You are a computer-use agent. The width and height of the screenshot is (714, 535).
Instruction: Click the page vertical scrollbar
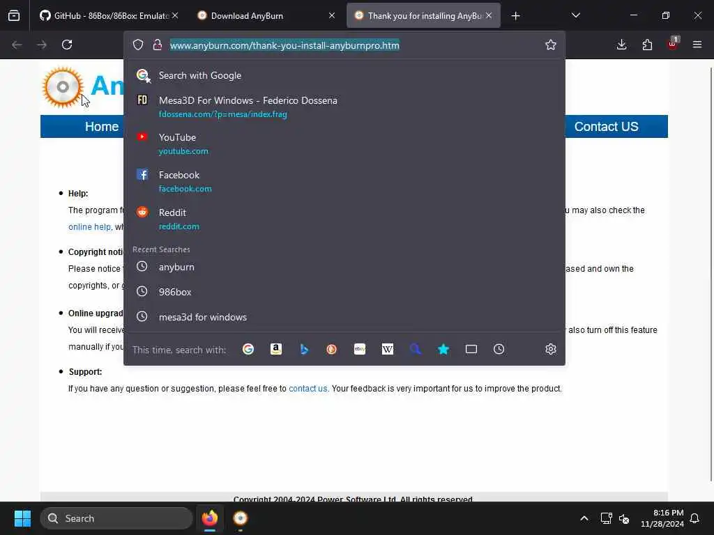[x=711, y=273]
